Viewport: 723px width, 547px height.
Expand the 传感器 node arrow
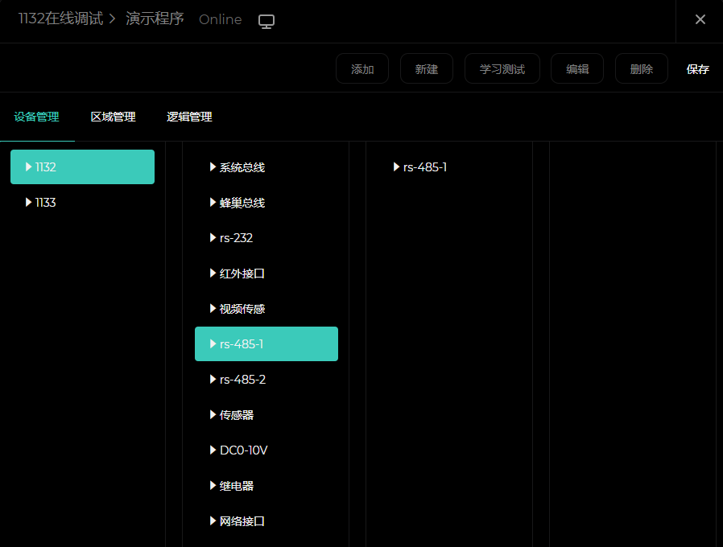pos(213,415)
